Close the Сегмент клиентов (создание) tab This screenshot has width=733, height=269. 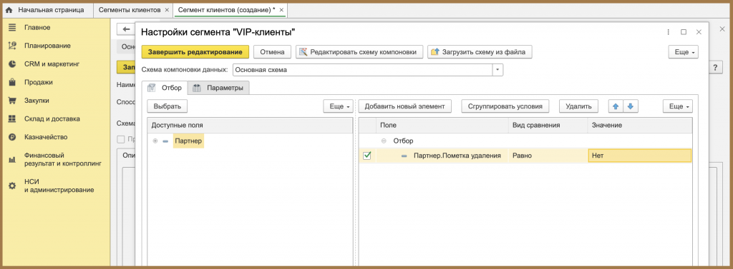click(281, 10)
